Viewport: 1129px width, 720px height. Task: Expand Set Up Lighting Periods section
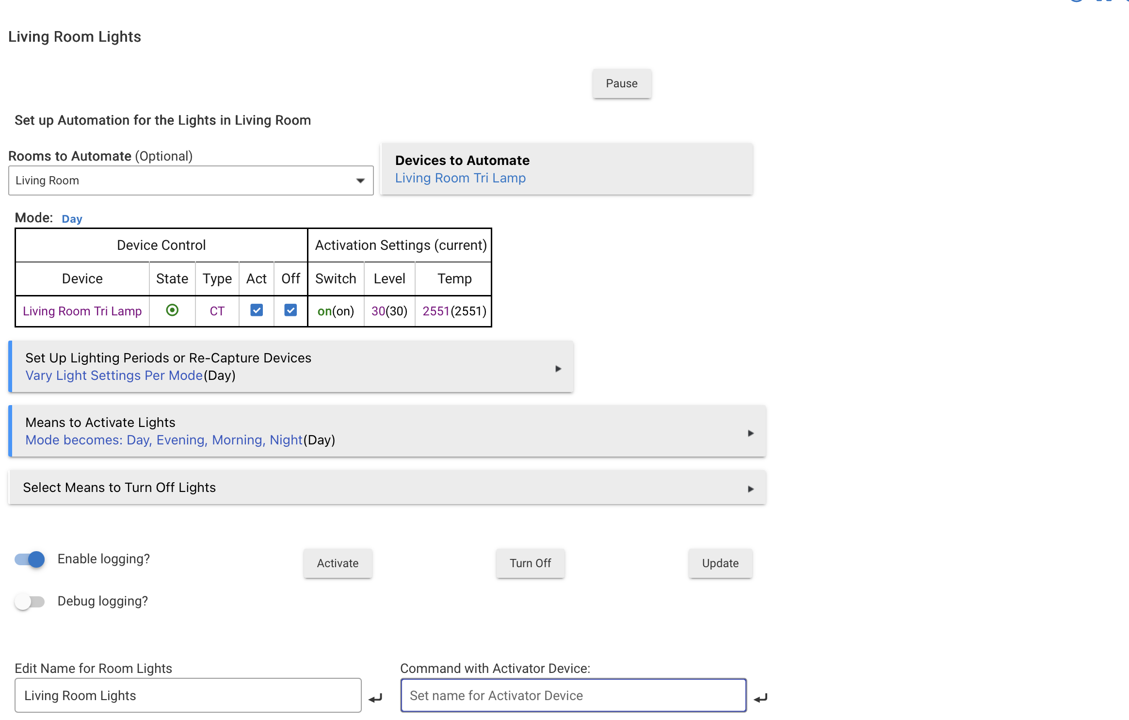pos(291,367)
